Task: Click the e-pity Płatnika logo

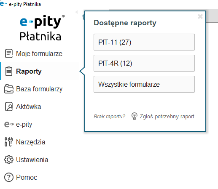Action: tap(42, 28)
